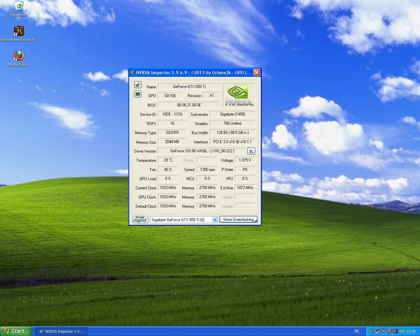Click the Current Clock value 1032 MHz
This screenshot has height=336, width=420.
click(x=168, y=188)
